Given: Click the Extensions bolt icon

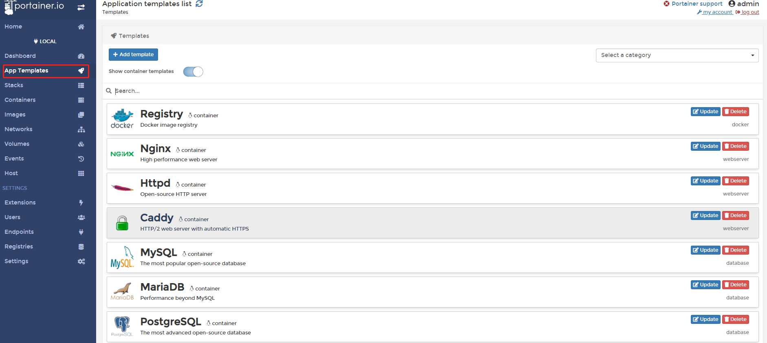Looking at the screenshot, I should (x=81, y=203).
